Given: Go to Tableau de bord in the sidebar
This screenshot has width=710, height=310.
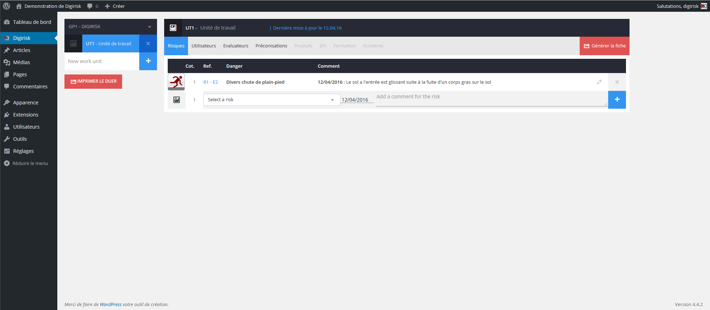Looking at the screenshot, I should 28,22.
